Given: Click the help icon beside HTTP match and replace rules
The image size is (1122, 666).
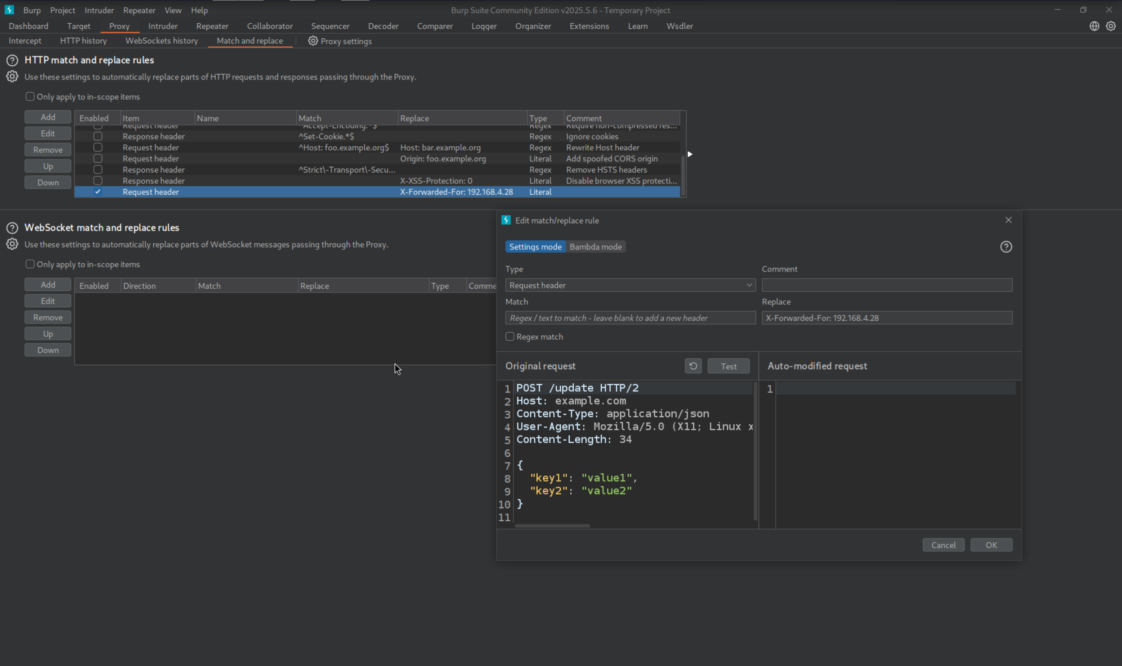Looking at the screenshot, I should 12,60.
